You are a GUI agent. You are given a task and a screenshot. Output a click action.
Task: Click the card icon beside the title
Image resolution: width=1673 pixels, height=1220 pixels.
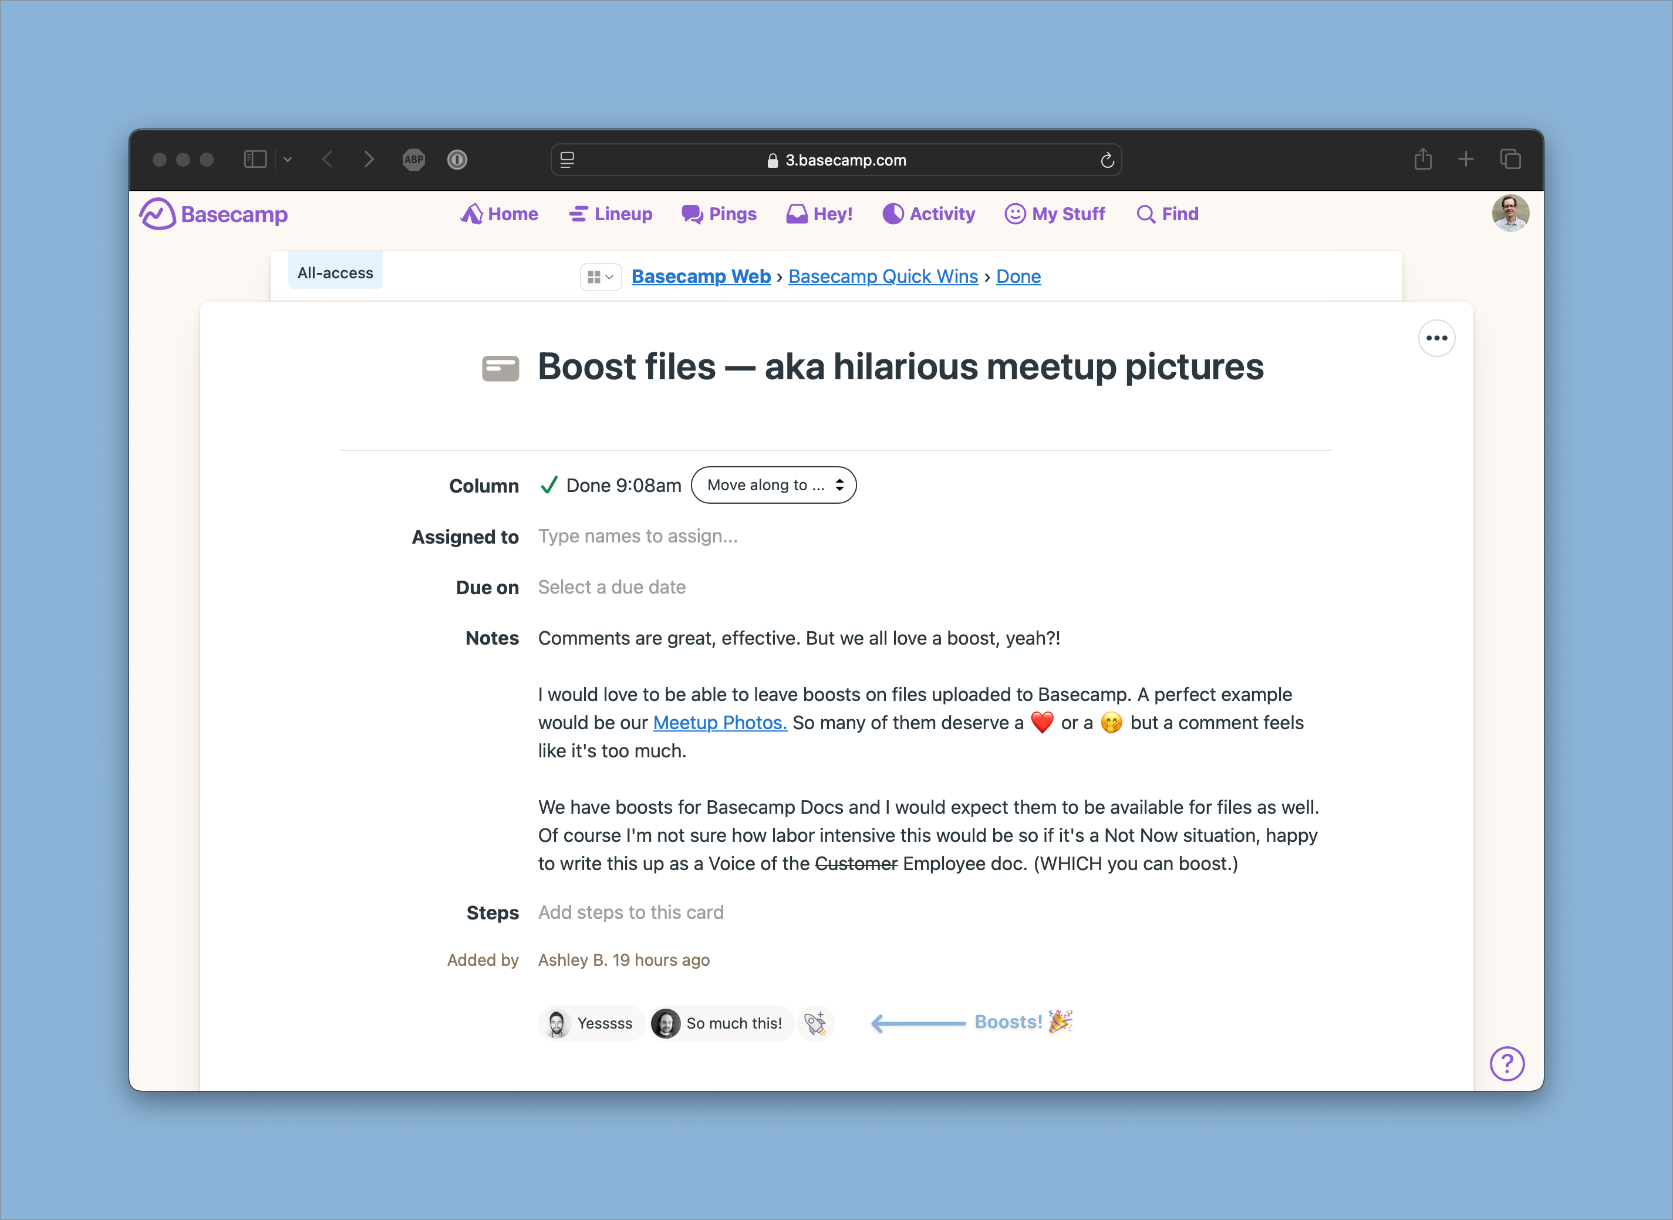click(501, 368)
